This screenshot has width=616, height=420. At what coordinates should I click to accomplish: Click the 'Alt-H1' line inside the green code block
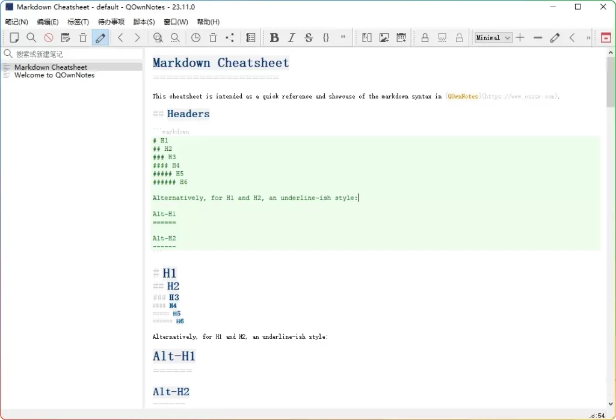[x=164, y=214]
